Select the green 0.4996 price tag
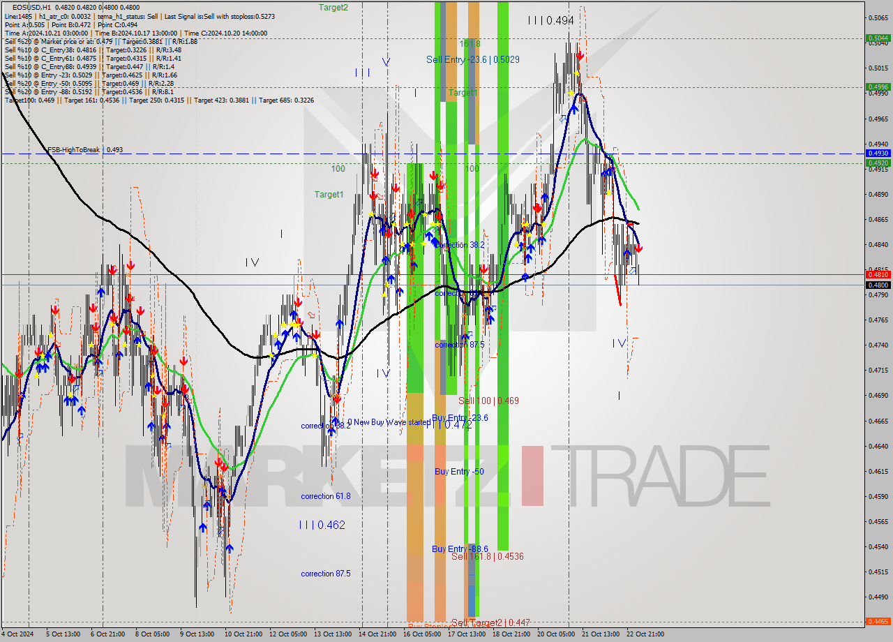The width and height of the screenshot is (893, 642). point(878,87)
